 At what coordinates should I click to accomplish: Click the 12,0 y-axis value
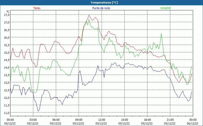point(7,98)
